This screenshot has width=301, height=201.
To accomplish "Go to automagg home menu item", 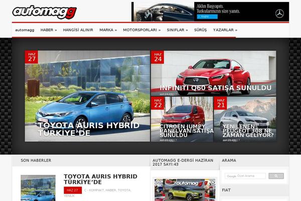I will point(25,30).
